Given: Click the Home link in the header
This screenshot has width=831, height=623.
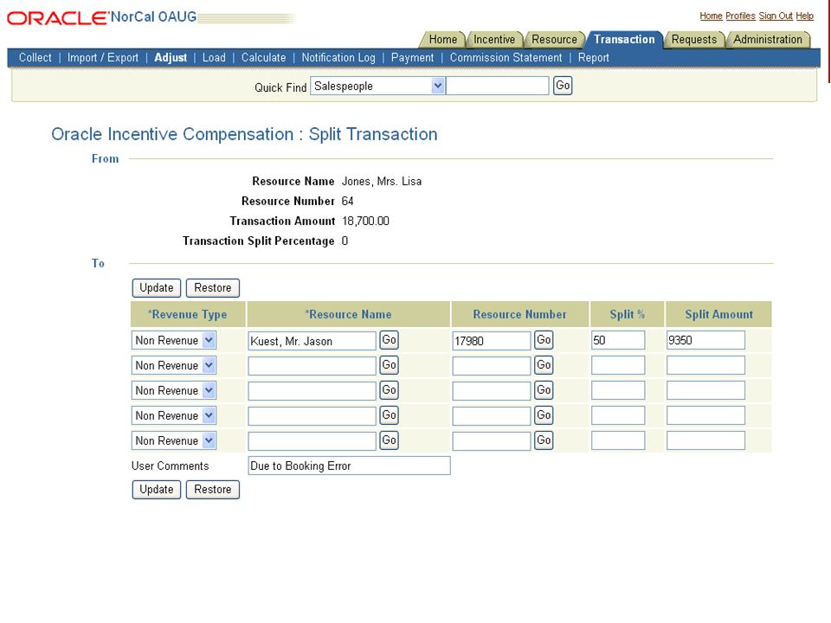Looking at the screenshot, I should click(711, 16).
